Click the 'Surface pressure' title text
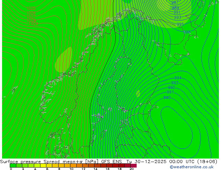221x170 pixels. pos(21,162)
